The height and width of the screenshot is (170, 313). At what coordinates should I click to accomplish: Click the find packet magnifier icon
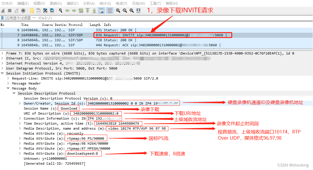[61, 11]
